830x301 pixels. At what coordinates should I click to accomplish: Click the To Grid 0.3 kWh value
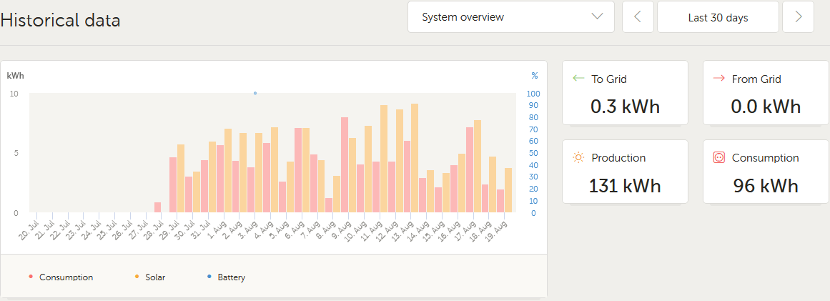tap(625, 107)
